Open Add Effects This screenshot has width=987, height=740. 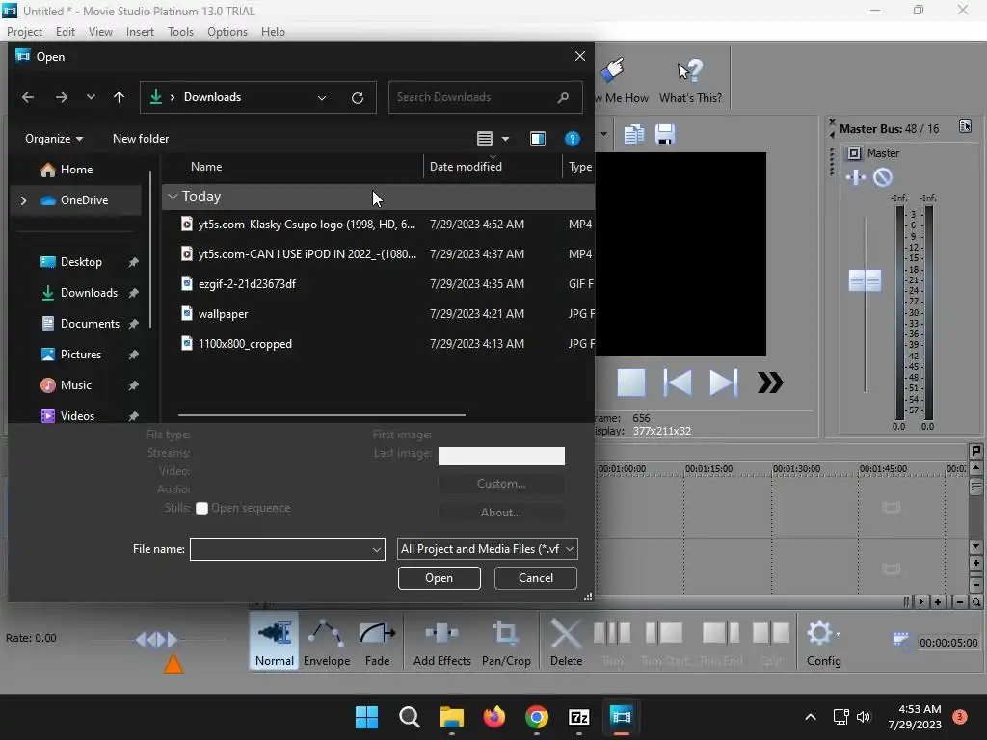point(441,641)
